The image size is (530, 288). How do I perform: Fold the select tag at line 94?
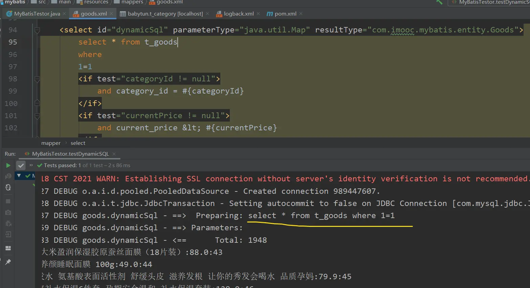point(37,30)
